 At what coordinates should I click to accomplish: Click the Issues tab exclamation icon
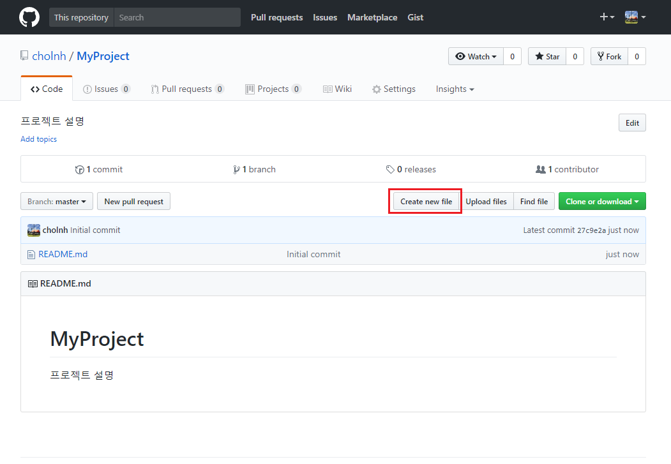point(87,89)
